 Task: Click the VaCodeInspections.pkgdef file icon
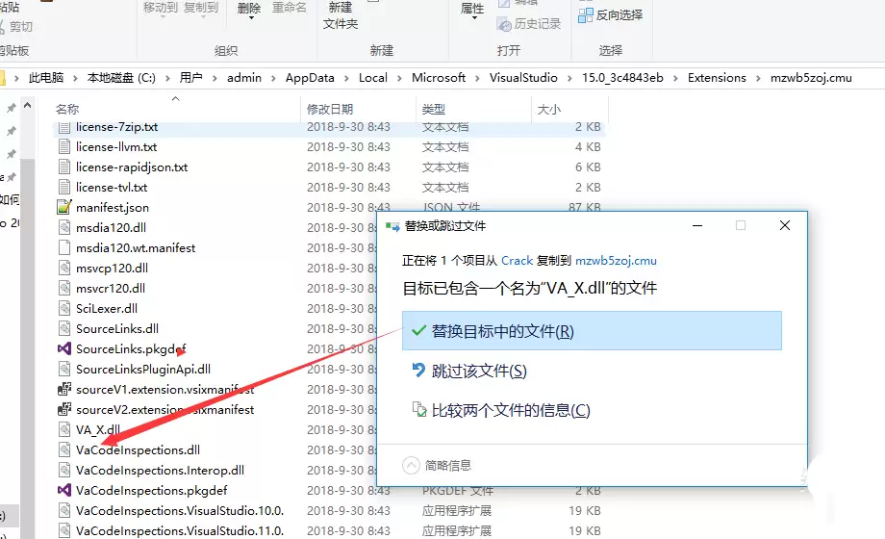click(63, 490)
